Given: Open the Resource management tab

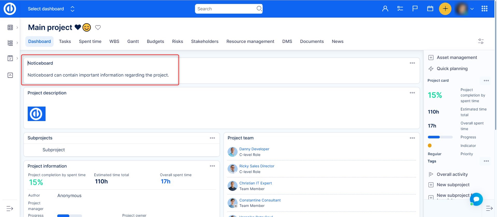Looking at the screenshot, I should click(250, 41).
